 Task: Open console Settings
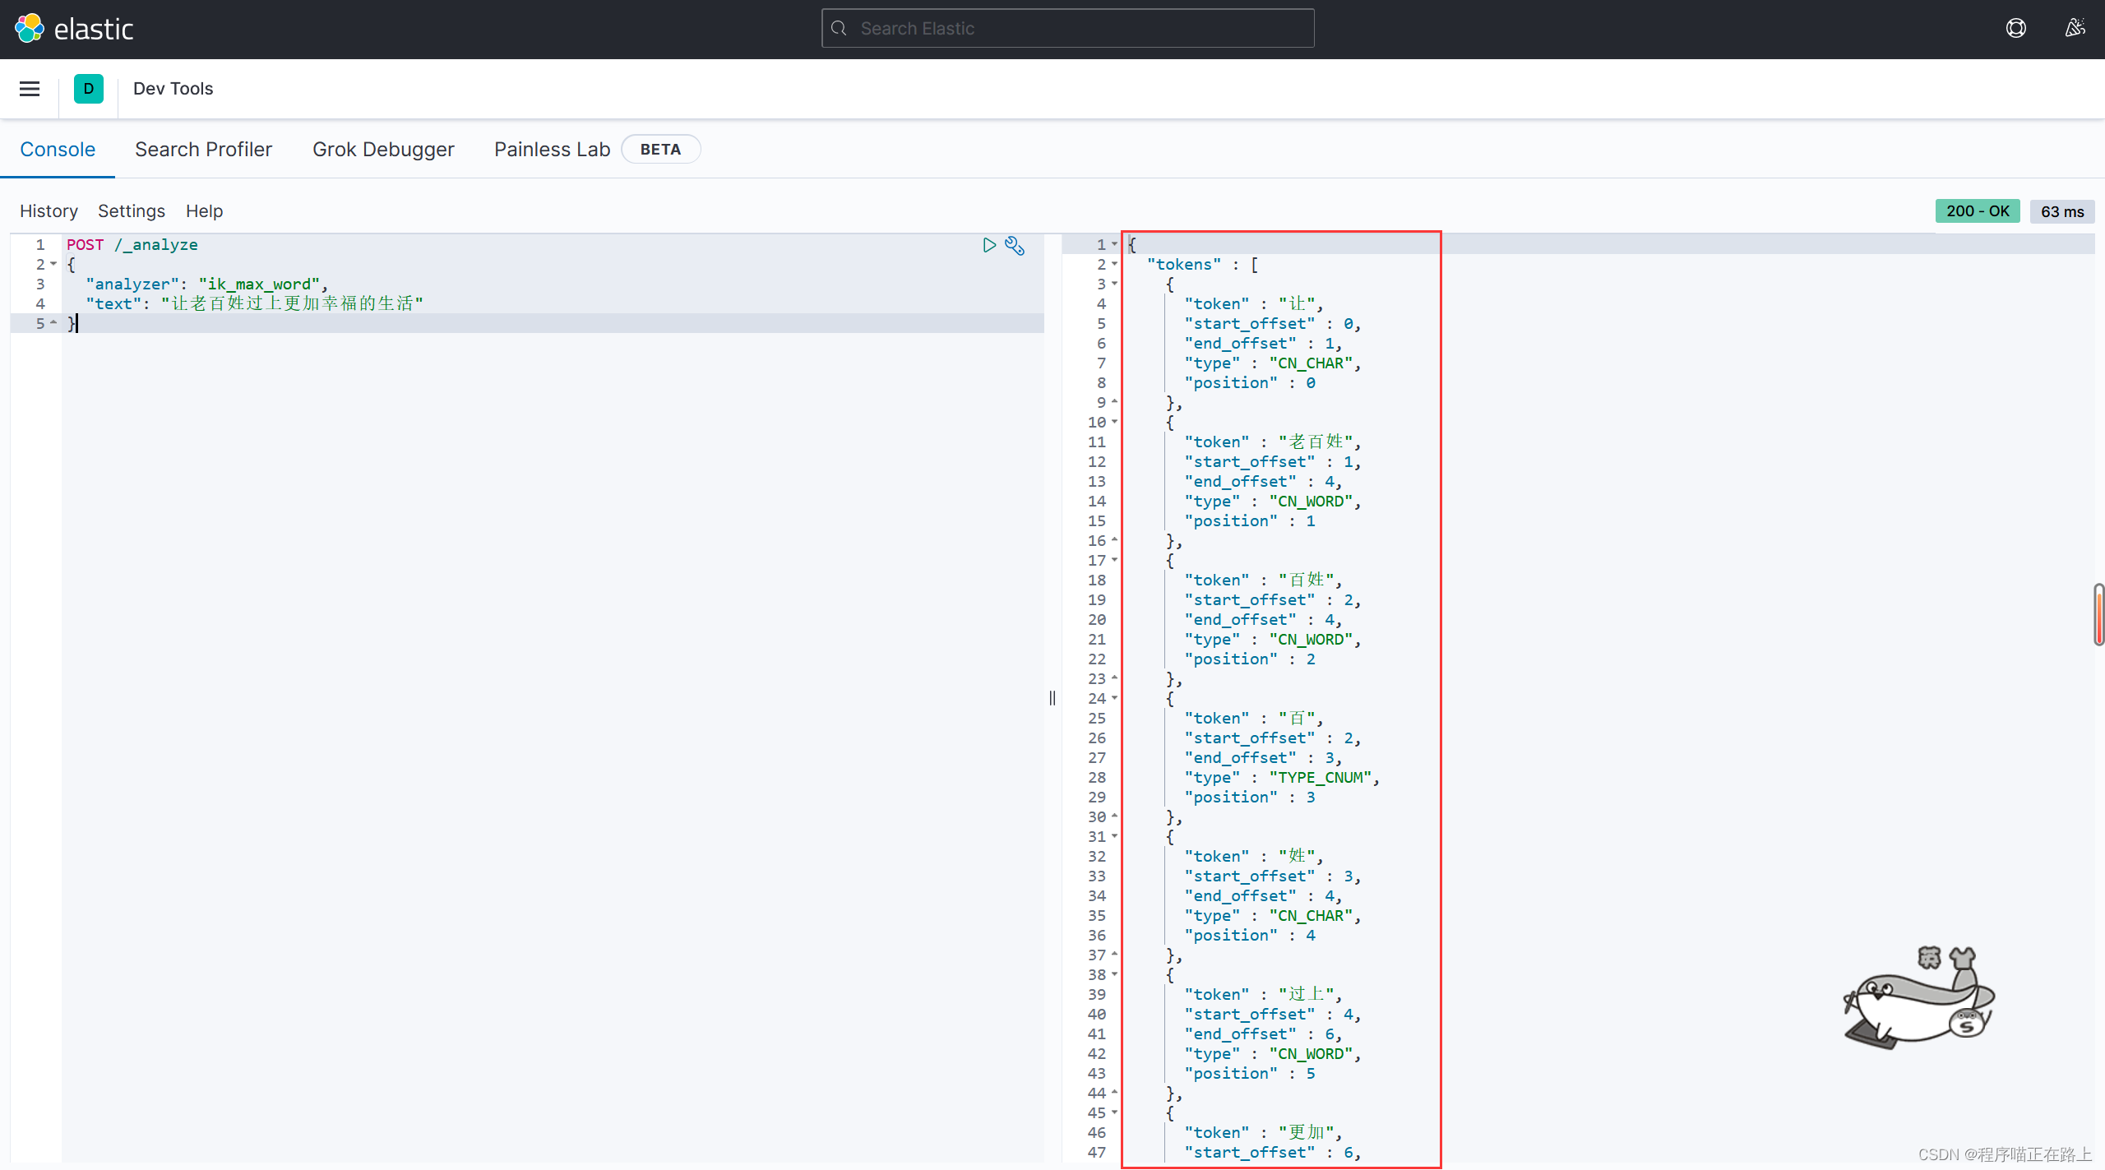[x=132, y=211]
